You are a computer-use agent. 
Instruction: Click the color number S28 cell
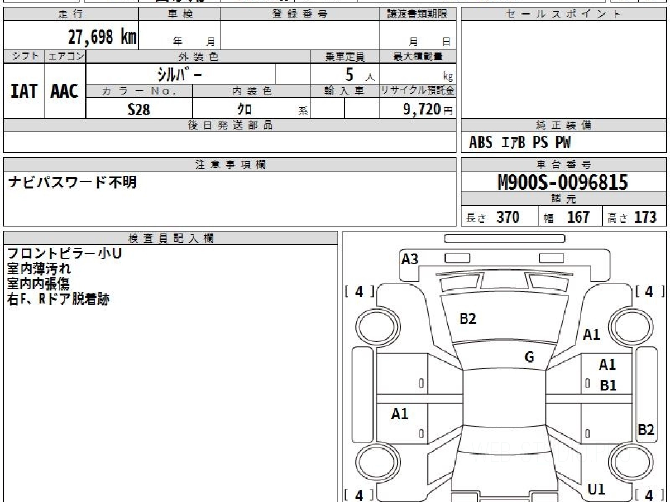(x=139, y=109)
